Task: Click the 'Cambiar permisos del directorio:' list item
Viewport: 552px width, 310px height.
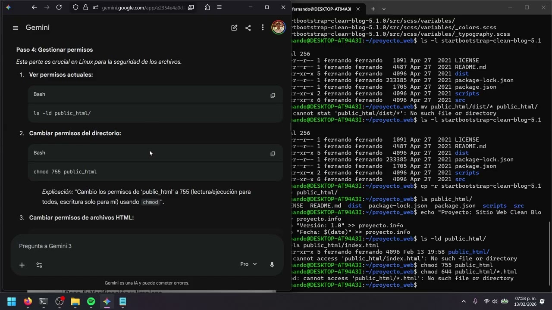Action: [75, 133]
